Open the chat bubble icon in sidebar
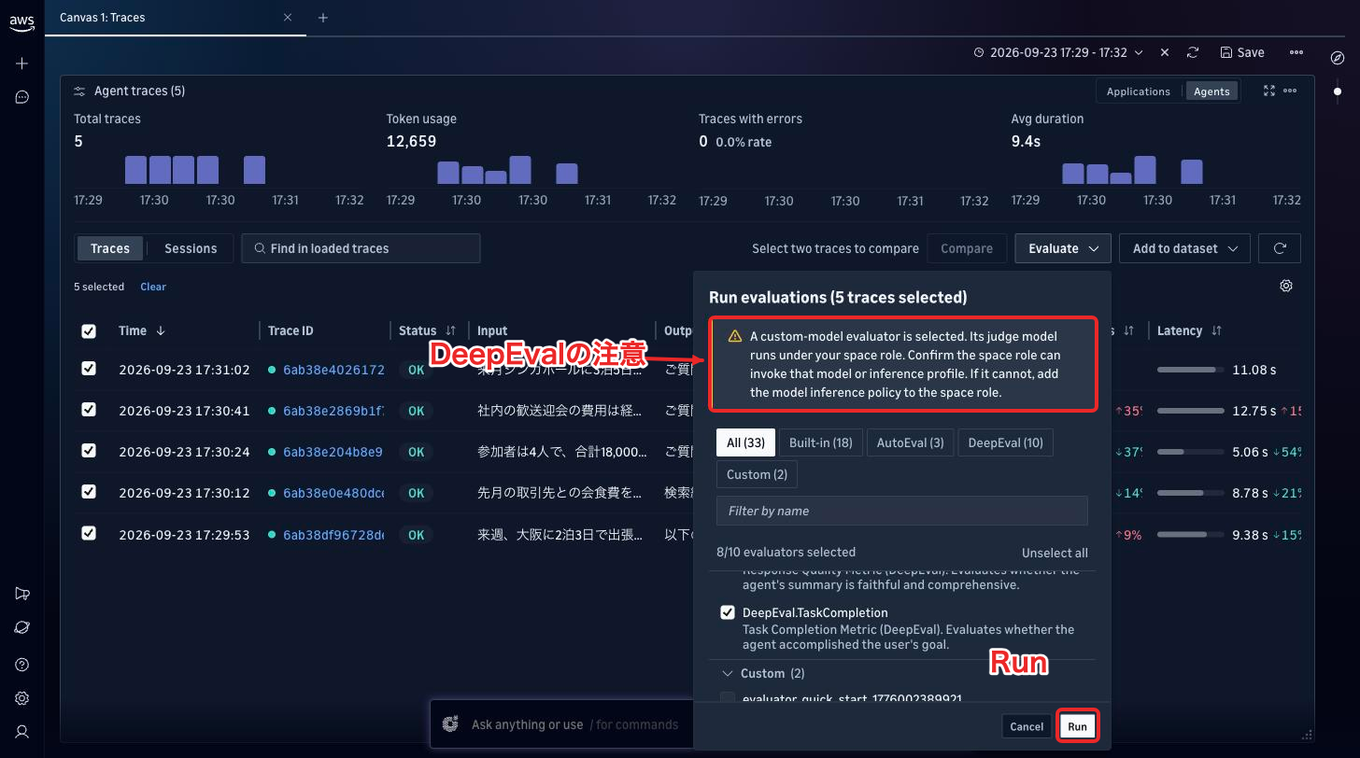Viewport: 1360px width, 758px height. point(22,97)
